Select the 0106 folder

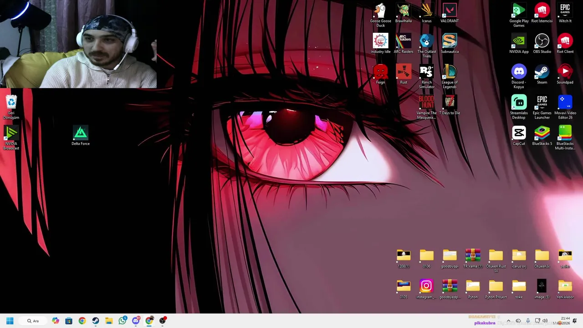click(426, 258)
